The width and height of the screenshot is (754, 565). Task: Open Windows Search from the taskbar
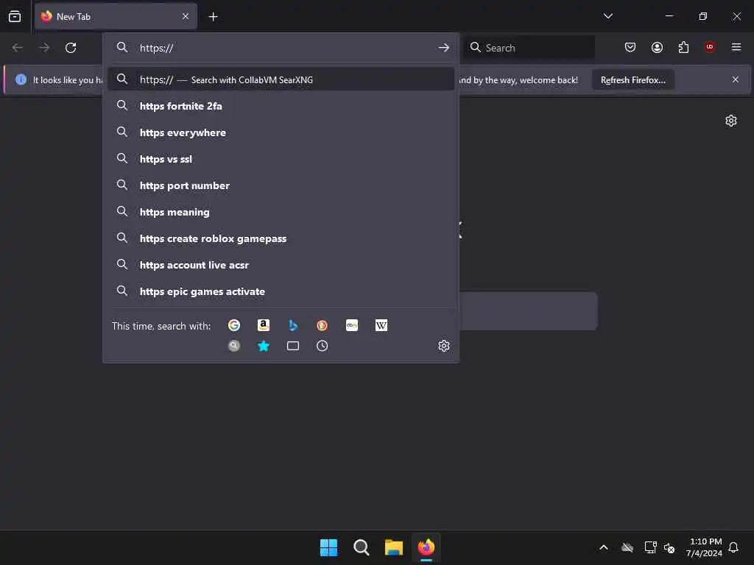pyautogui.click(x=361, y=547)
